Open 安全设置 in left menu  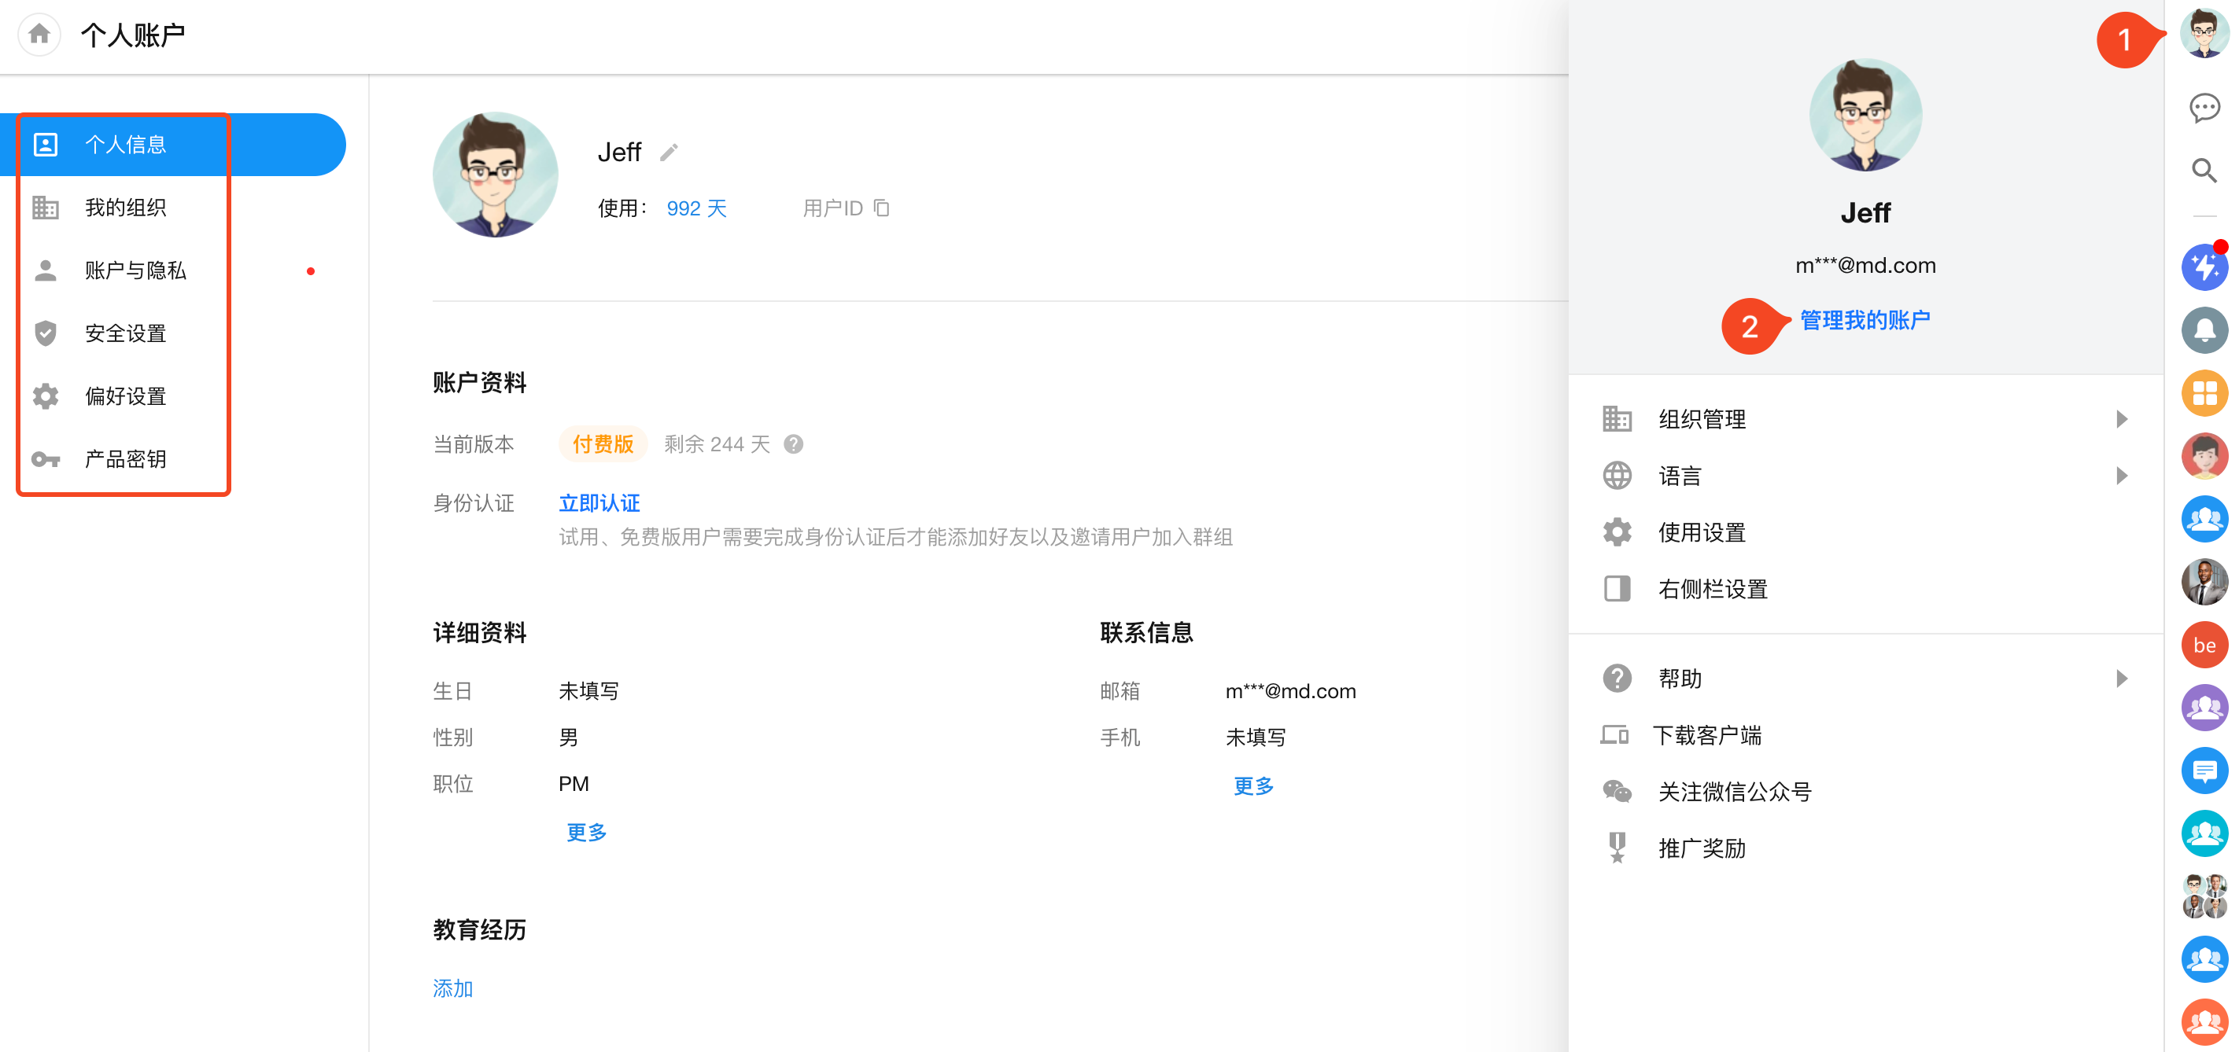click(126, 333)
